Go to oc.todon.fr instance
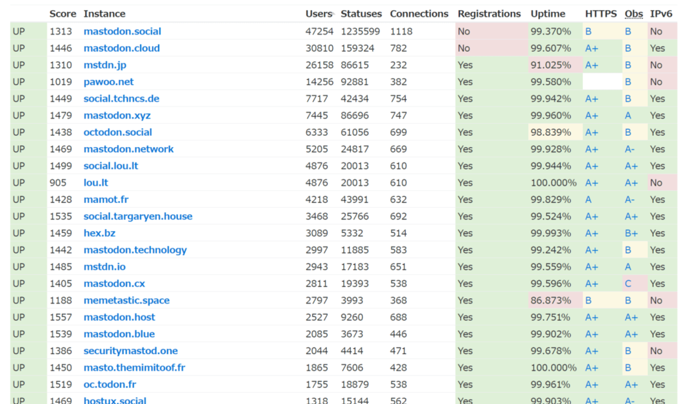 click(x=110, y=385)
